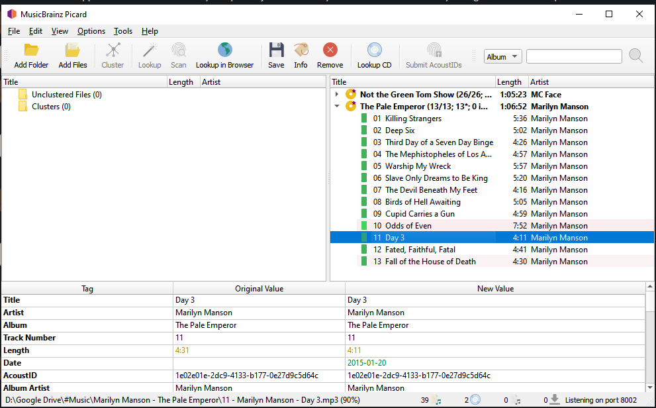The height and width of the screenshot is (408, 656).
Task: Click new Length value 4:11
Action: (x=354, y=350)
